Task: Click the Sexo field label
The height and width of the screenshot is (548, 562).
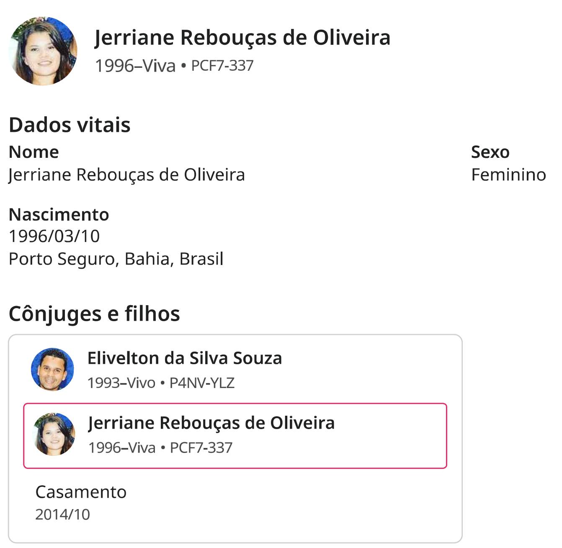Action: pos(490,152)
